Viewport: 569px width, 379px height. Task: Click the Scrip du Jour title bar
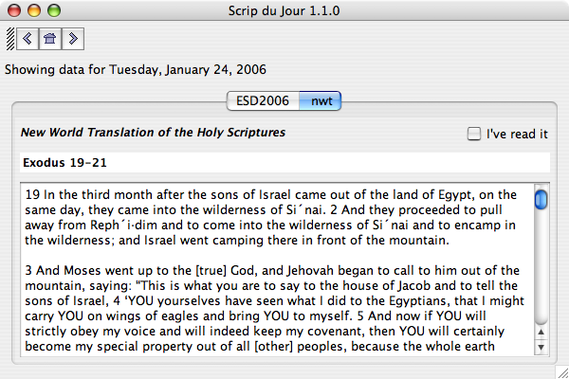point(284,10)
